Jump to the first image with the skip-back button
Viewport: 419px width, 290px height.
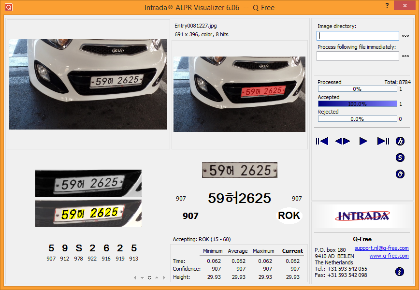coord(322,141)
